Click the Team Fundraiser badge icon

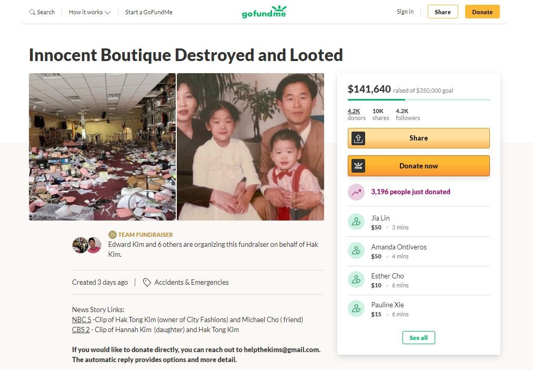[x=112, y=235]
